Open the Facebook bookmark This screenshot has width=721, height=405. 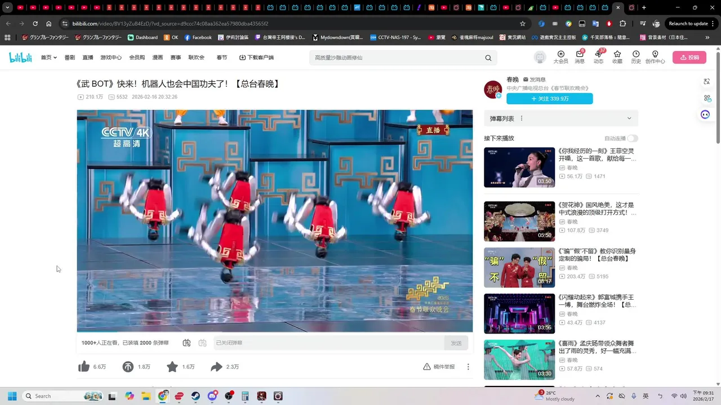pyautogui.click(x=198, y=37)
